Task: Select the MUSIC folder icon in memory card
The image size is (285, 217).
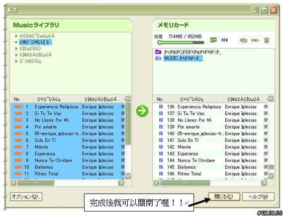Action: [158, 58]
